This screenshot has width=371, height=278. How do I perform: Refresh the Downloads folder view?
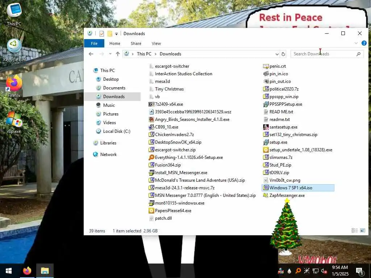(x=283, y=54)
